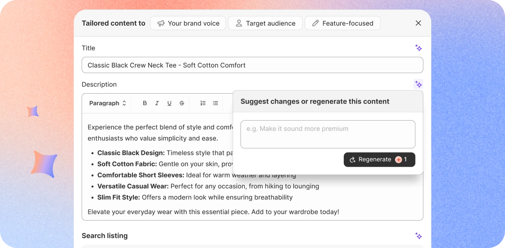Viewport: 505px width, 248px height.
Task: Click the megaphone icon in brand voice chip
Action: click(161, 23)
